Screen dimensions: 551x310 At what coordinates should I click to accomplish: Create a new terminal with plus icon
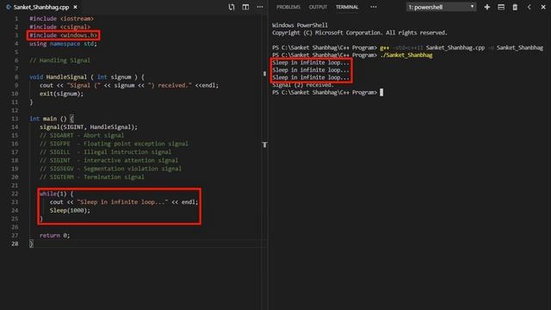pos(487,7)
